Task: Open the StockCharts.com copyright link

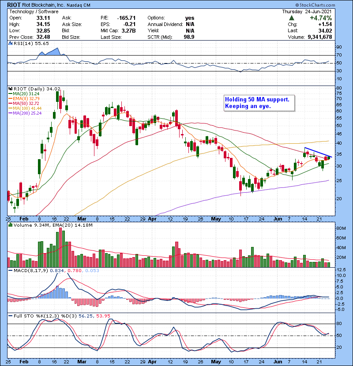Action: pyautogui.click(x=315, y=5)
